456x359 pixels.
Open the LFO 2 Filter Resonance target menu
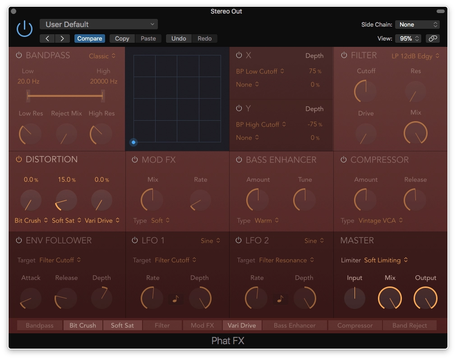tap(286, 260)
